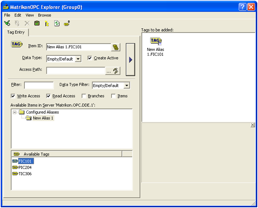
Task: Close the lower right pane with X
Action: (x=253, y=125)
